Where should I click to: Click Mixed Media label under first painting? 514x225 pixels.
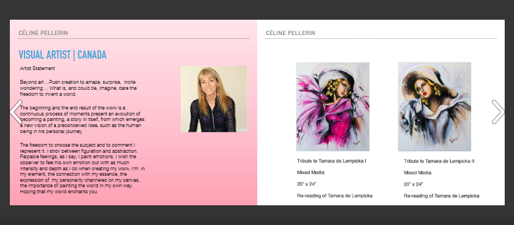[x=311, y=172]
